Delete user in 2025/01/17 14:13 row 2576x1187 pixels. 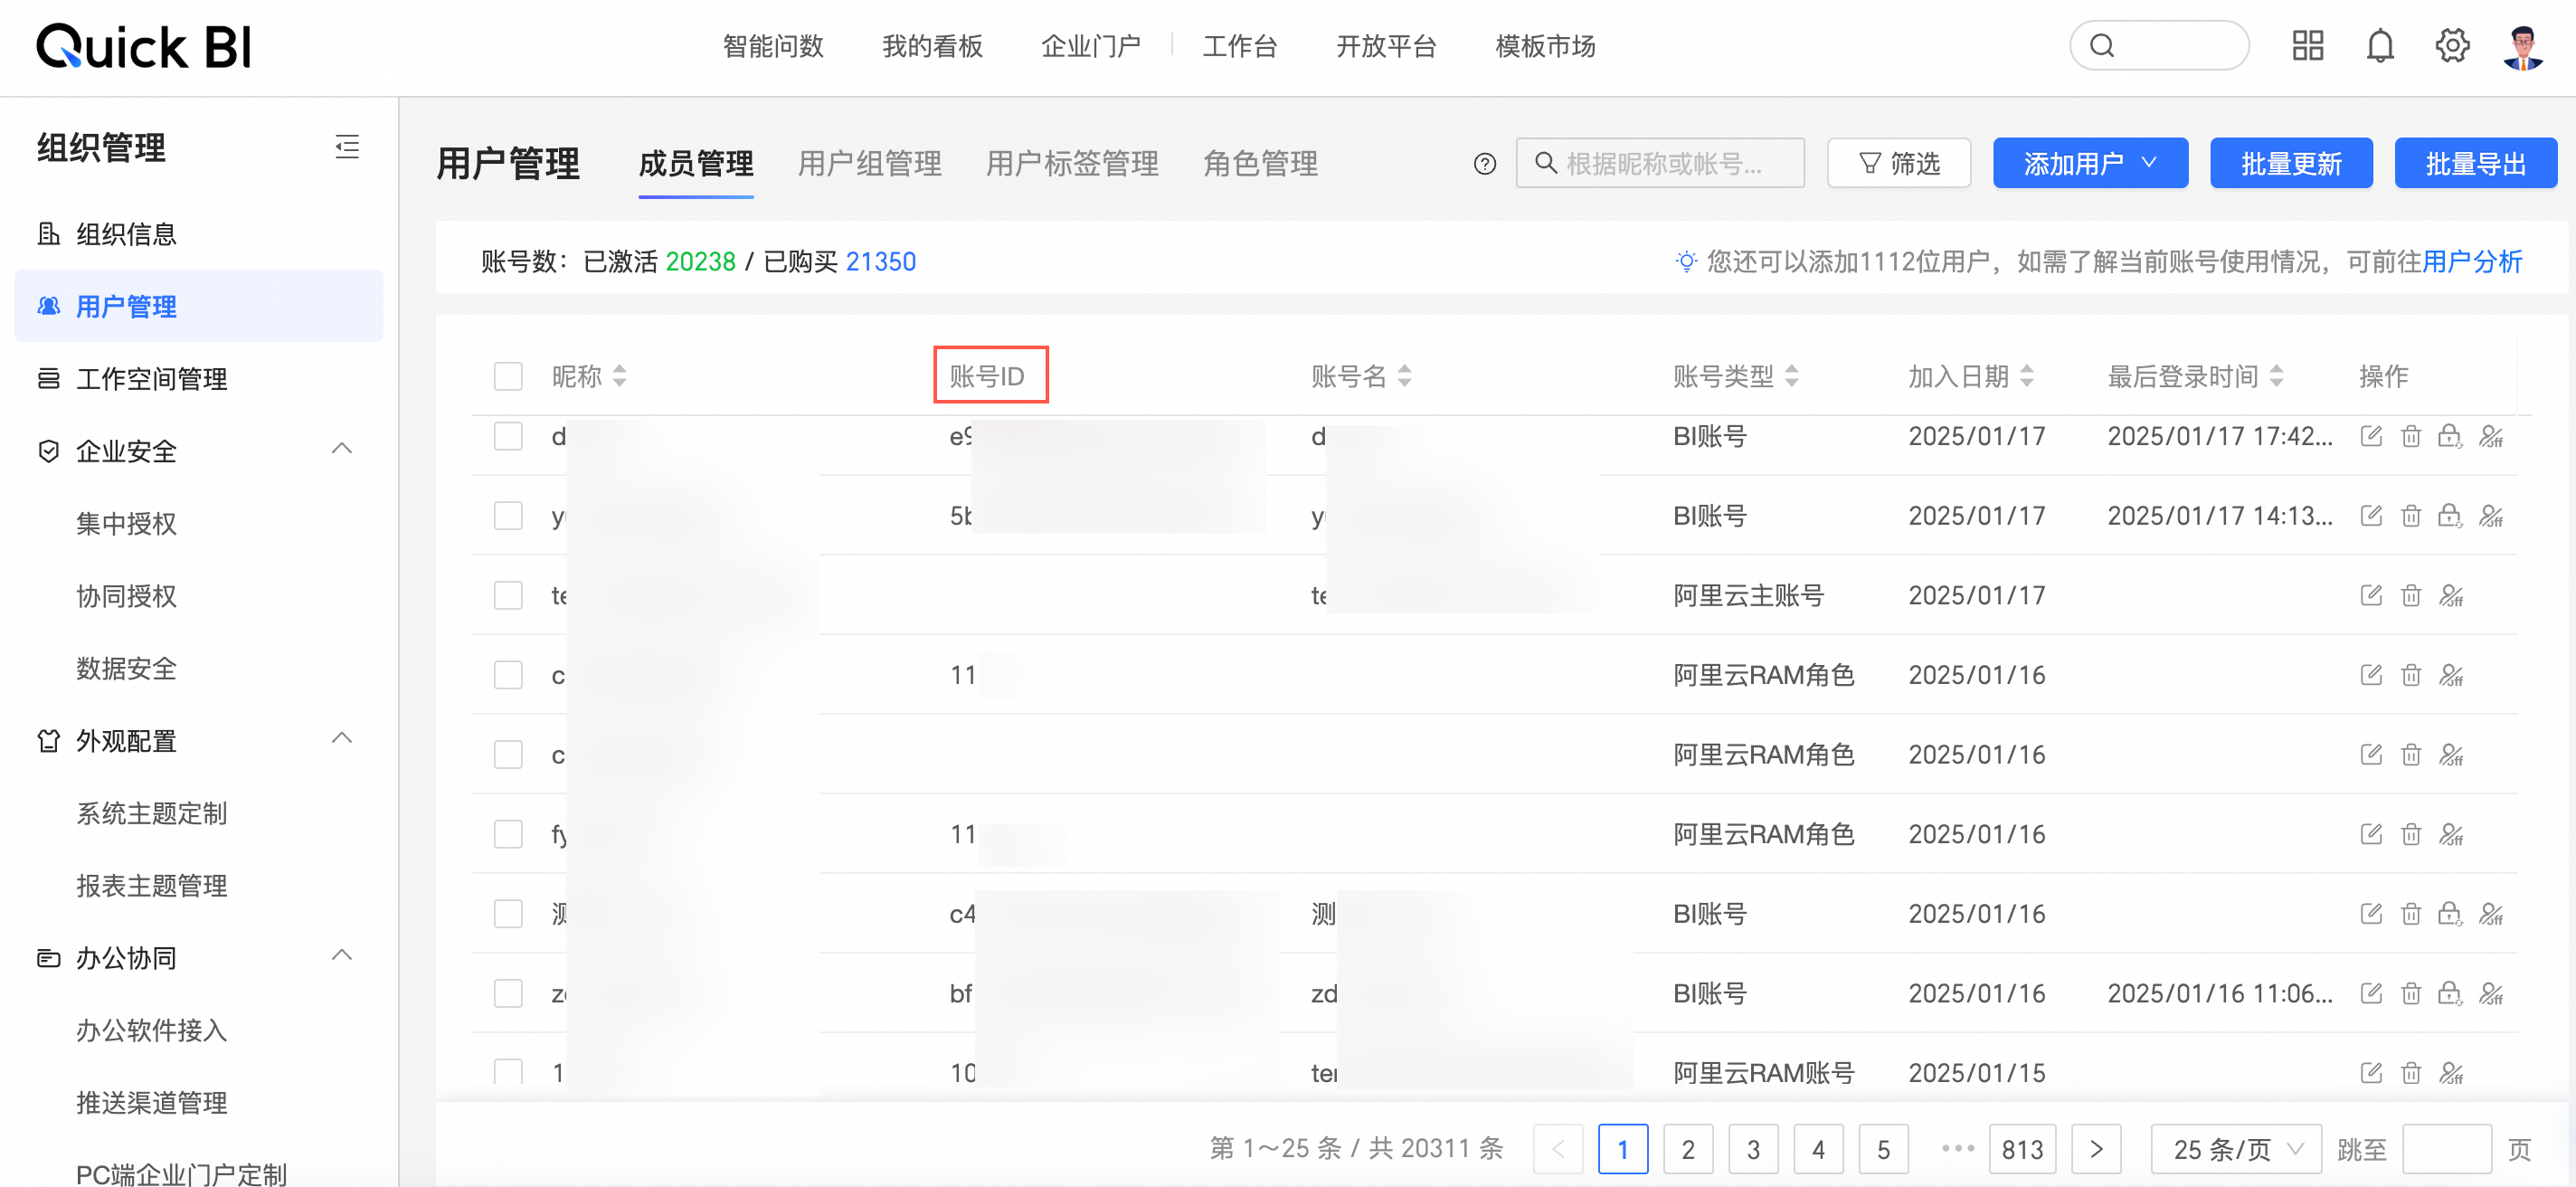(x=2411, y=516)
